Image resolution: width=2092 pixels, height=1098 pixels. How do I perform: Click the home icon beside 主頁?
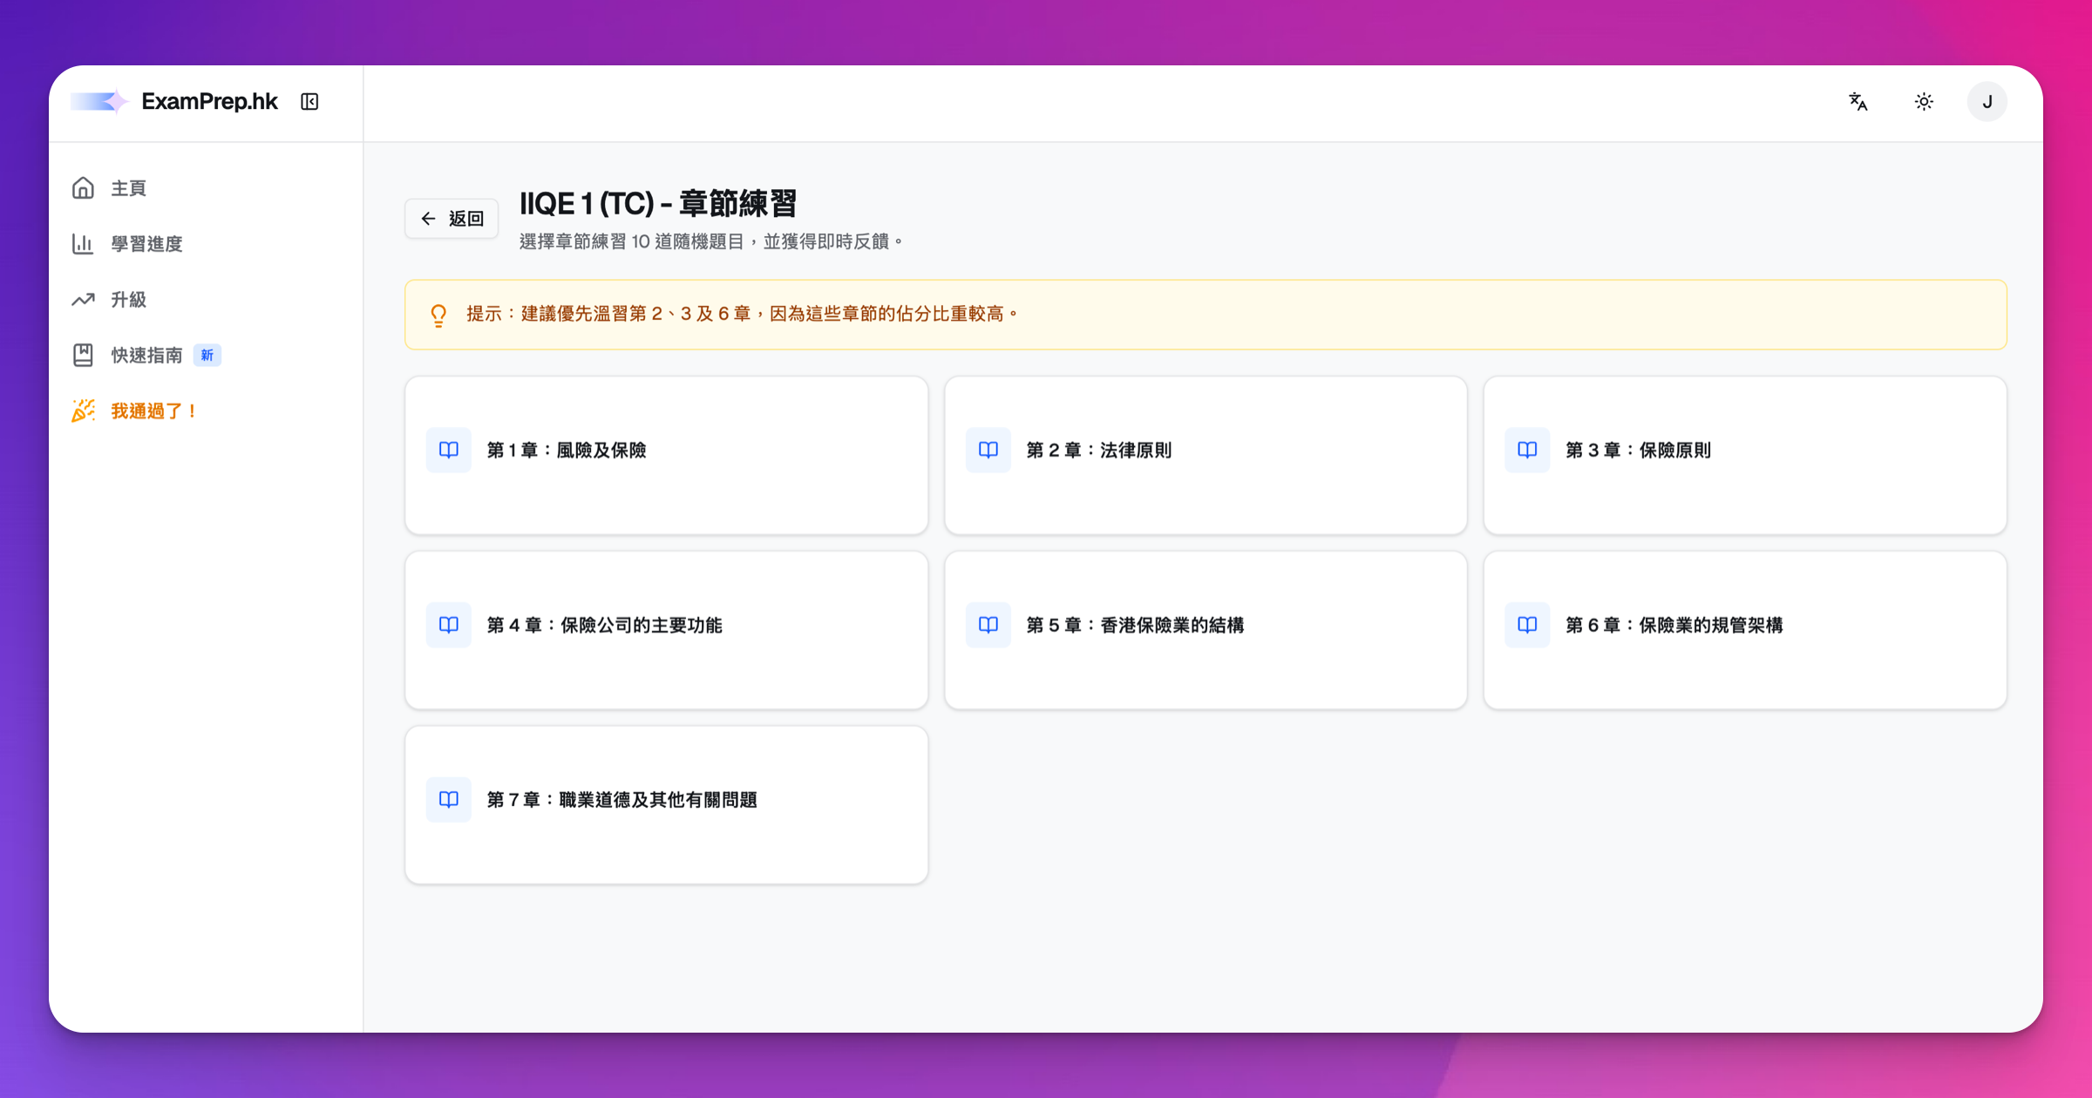[x=83, y=188]
